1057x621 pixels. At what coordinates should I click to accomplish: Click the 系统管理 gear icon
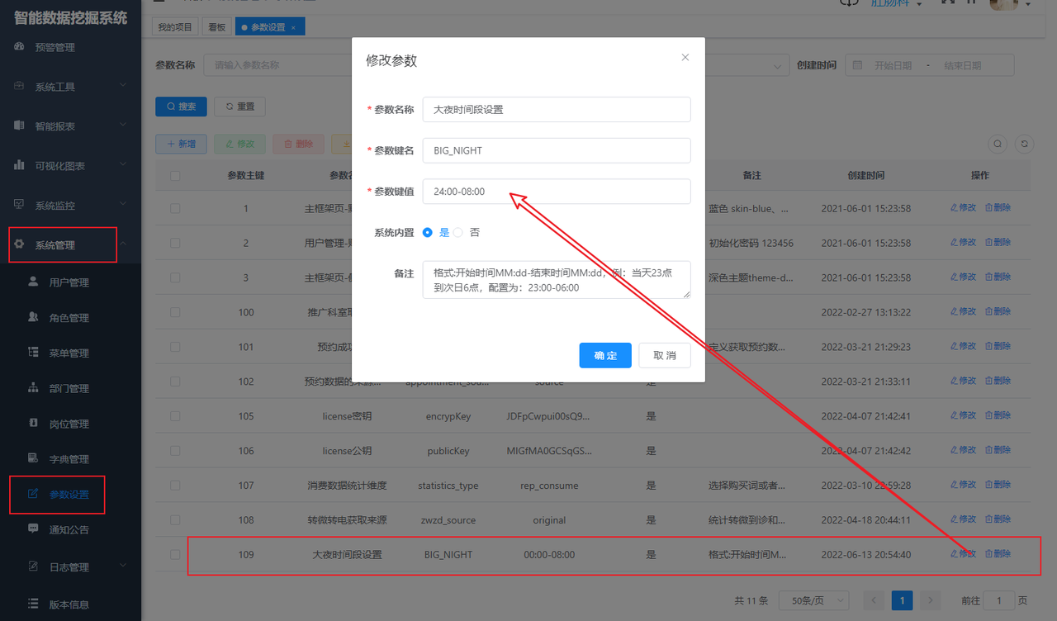19,244
